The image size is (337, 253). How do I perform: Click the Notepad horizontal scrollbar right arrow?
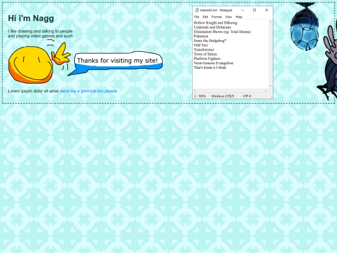pyautogui.click(x=266, y=91)
